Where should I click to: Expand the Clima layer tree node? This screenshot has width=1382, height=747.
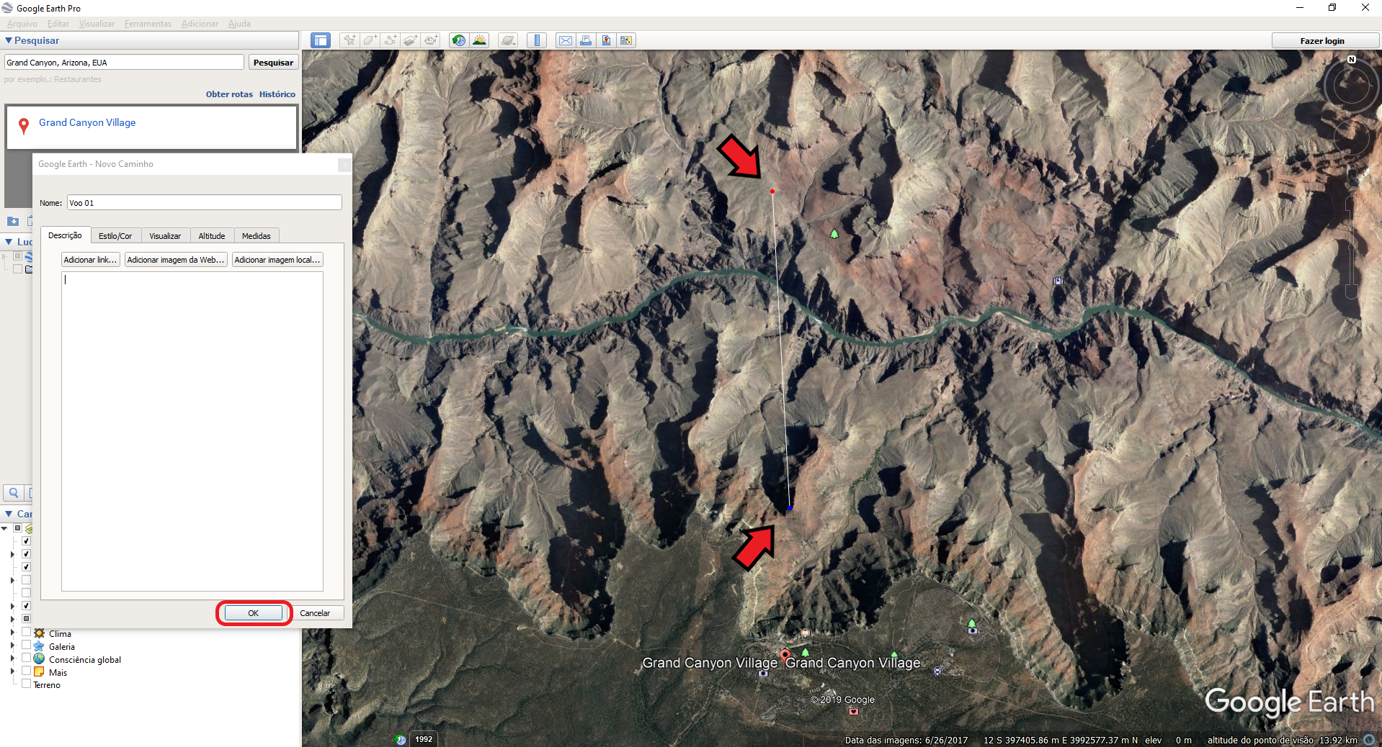click(x=12, y=633)
